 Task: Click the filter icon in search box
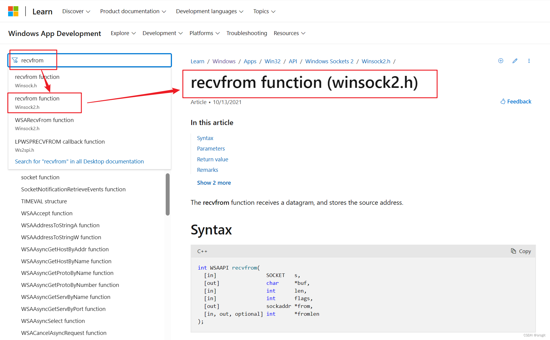pyautogui.click(x=15, y=60)
